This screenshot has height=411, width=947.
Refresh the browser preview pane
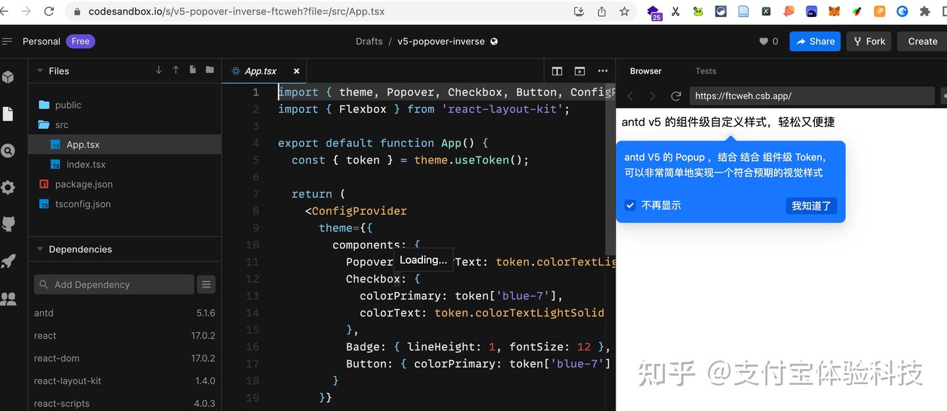click(675, 95)
